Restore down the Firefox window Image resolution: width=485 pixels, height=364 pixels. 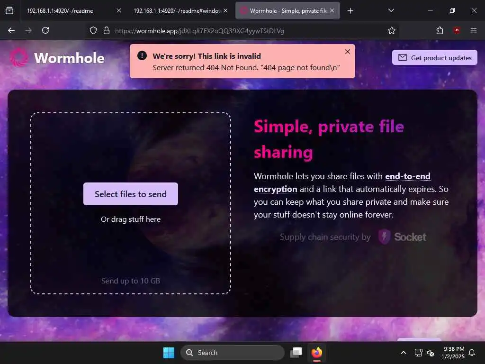pos(452,10)
